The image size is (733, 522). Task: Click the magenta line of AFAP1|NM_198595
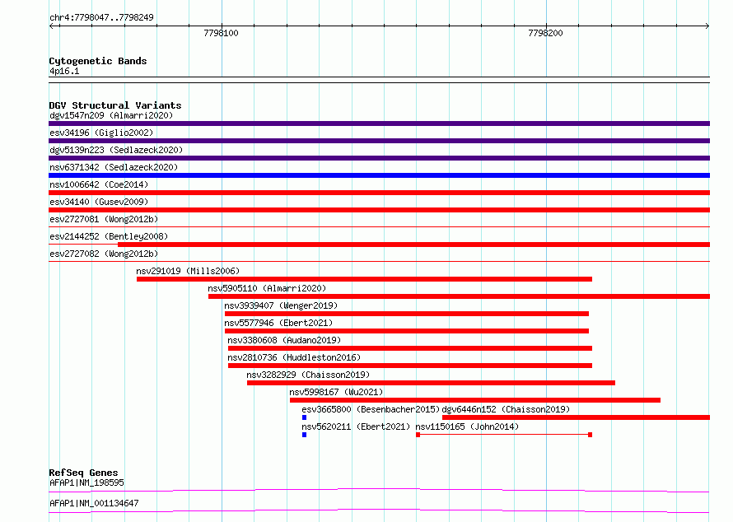(x=379, y=490)
